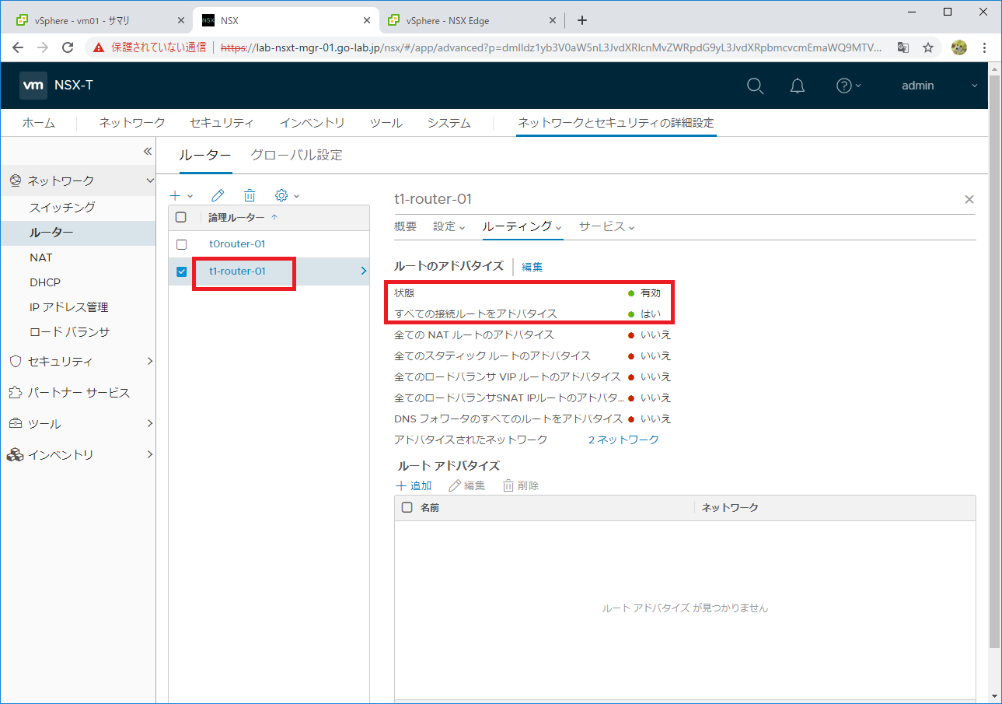Open the ルーティング dropdown tab

click(522, 226)
